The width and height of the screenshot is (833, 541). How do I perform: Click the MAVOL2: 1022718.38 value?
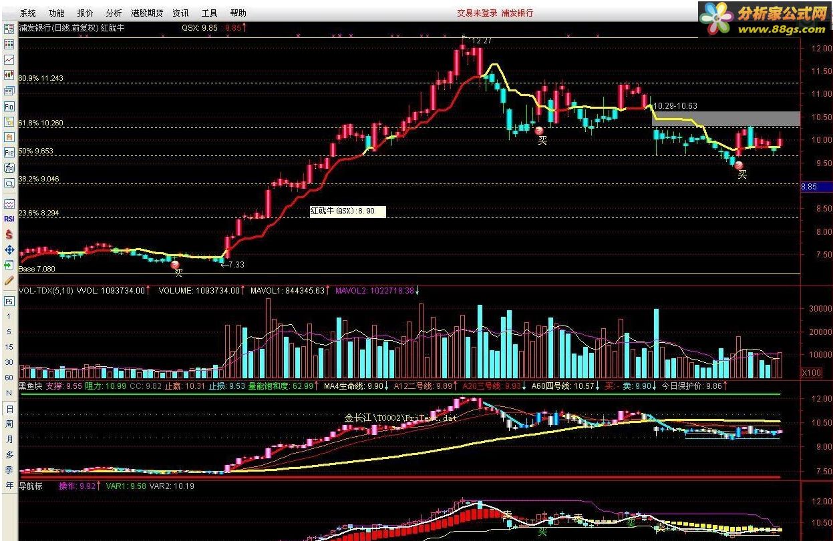[x=375, y=291]
